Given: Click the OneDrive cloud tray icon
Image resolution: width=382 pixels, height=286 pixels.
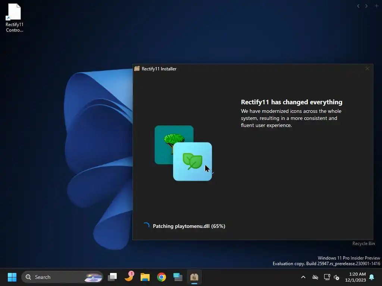Looking at the screenshot, I should pos(315,277).
